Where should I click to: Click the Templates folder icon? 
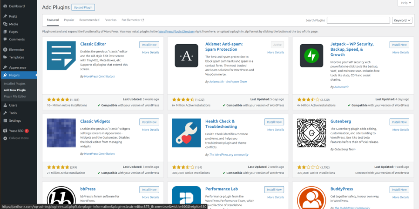click(5, 57)
